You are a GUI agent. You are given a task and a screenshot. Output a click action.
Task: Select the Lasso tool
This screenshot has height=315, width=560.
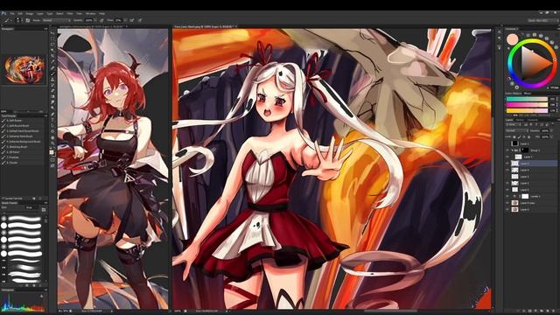click(x=52, y=45)
